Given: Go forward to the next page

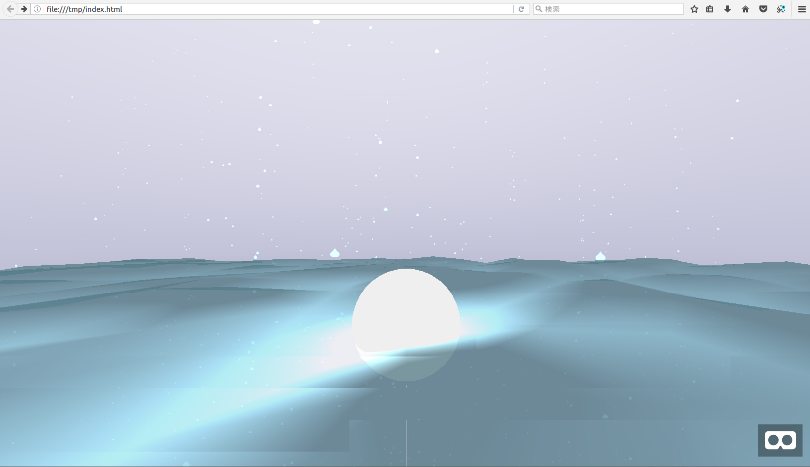Looking at the screenshot, I should pyautogui.click(x=24, y=9).
